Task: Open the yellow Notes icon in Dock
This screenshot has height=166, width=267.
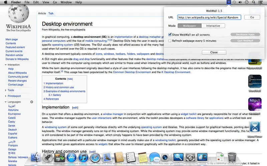Action: (143, 157)
